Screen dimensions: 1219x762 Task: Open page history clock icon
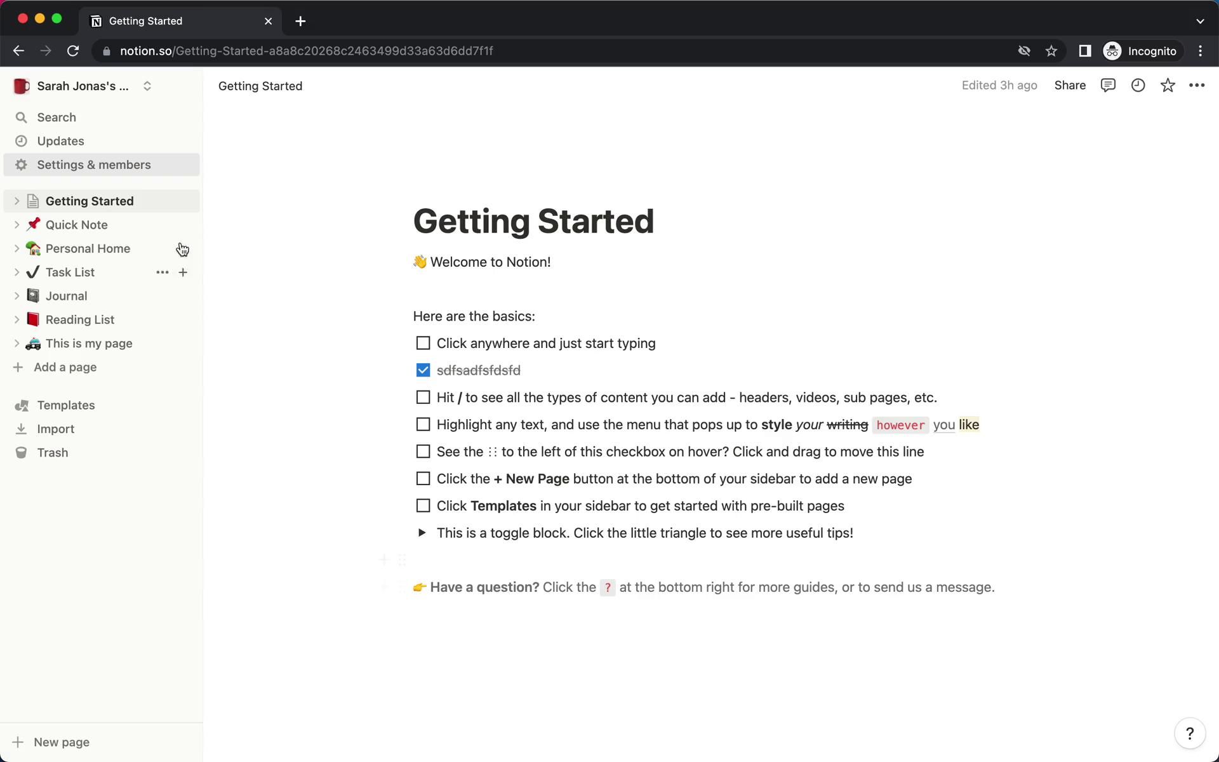click(1138, 85)
